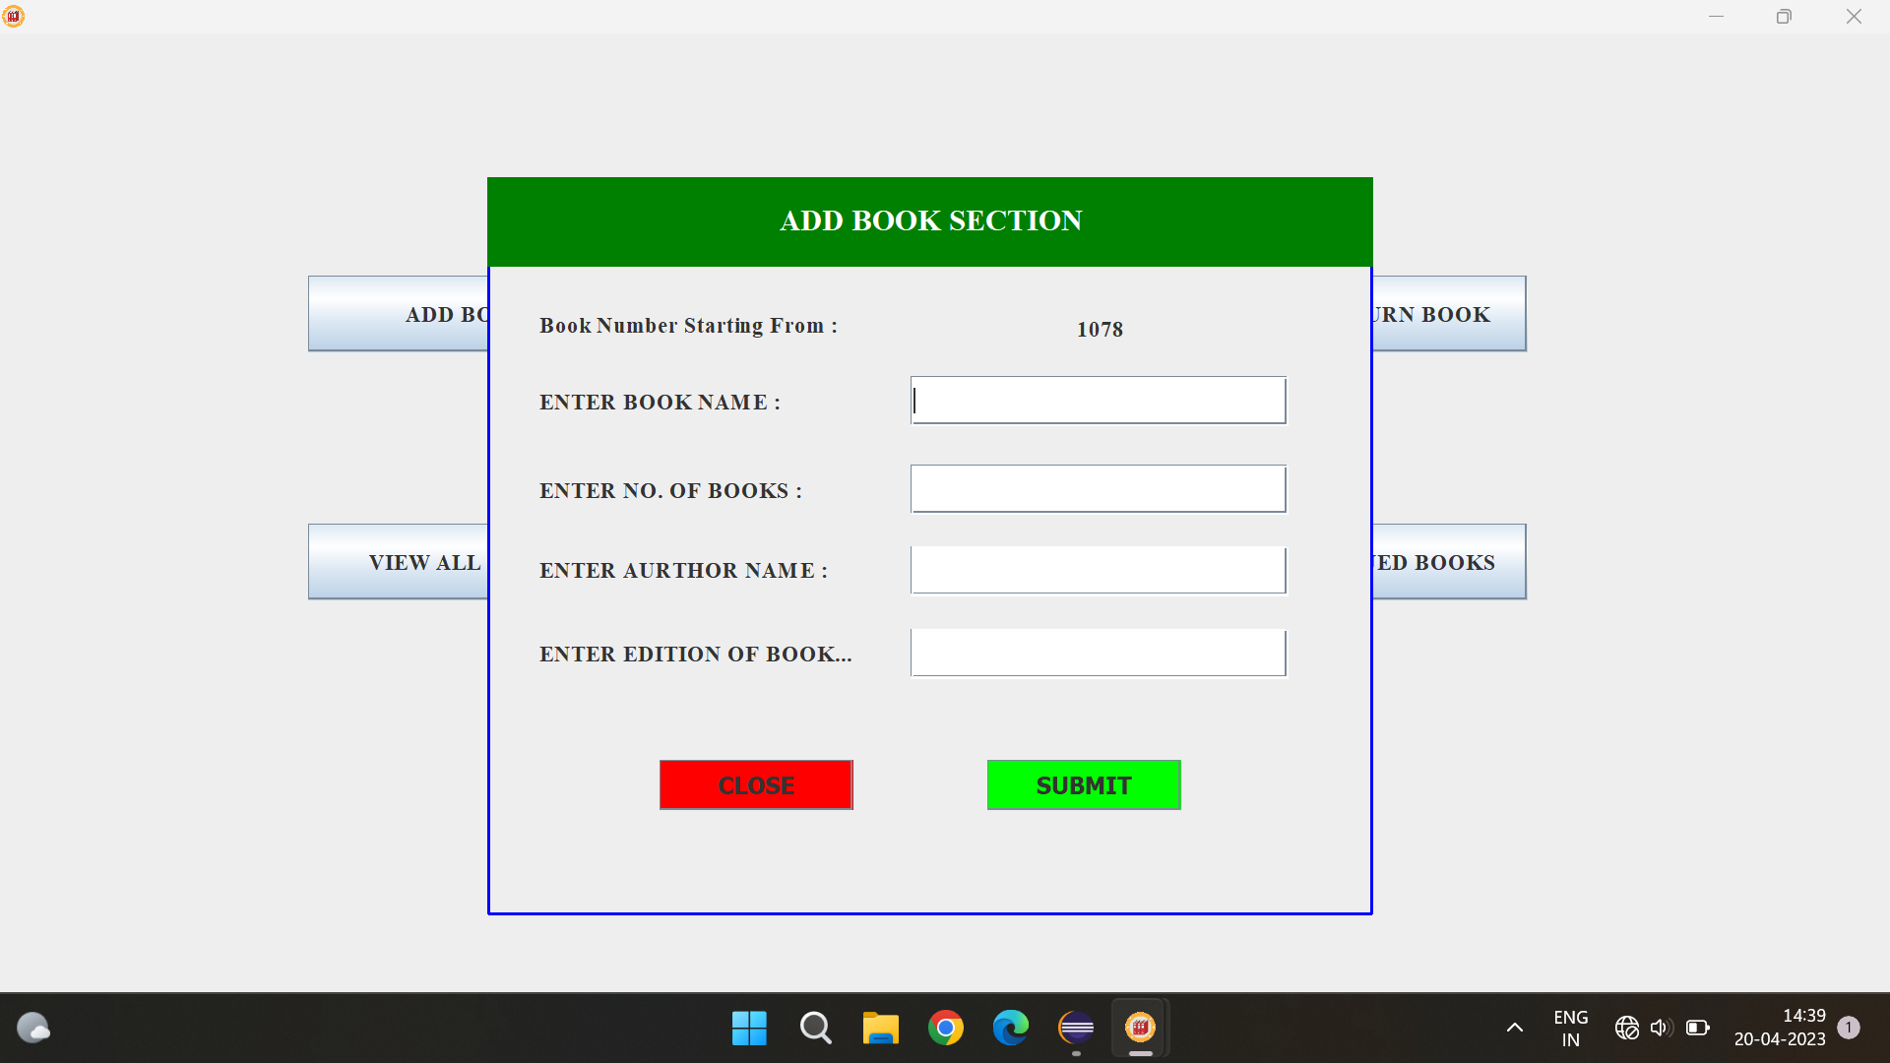Screen dimensions: 1890x1063
Task: Open the Windows Start menu
Action: tap(749, 1029)
